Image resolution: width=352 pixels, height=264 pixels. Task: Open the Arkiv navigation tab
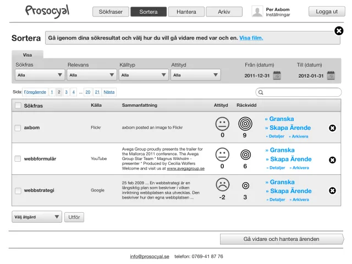pos(224,12)
